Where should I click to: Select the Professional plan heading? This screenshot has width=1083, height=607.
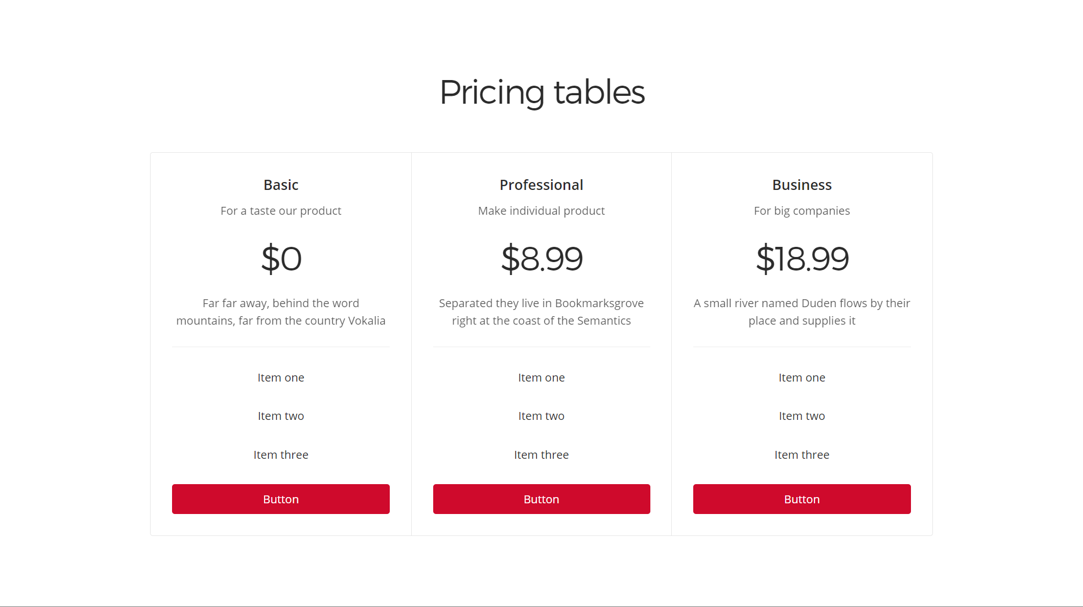(541, 185)
